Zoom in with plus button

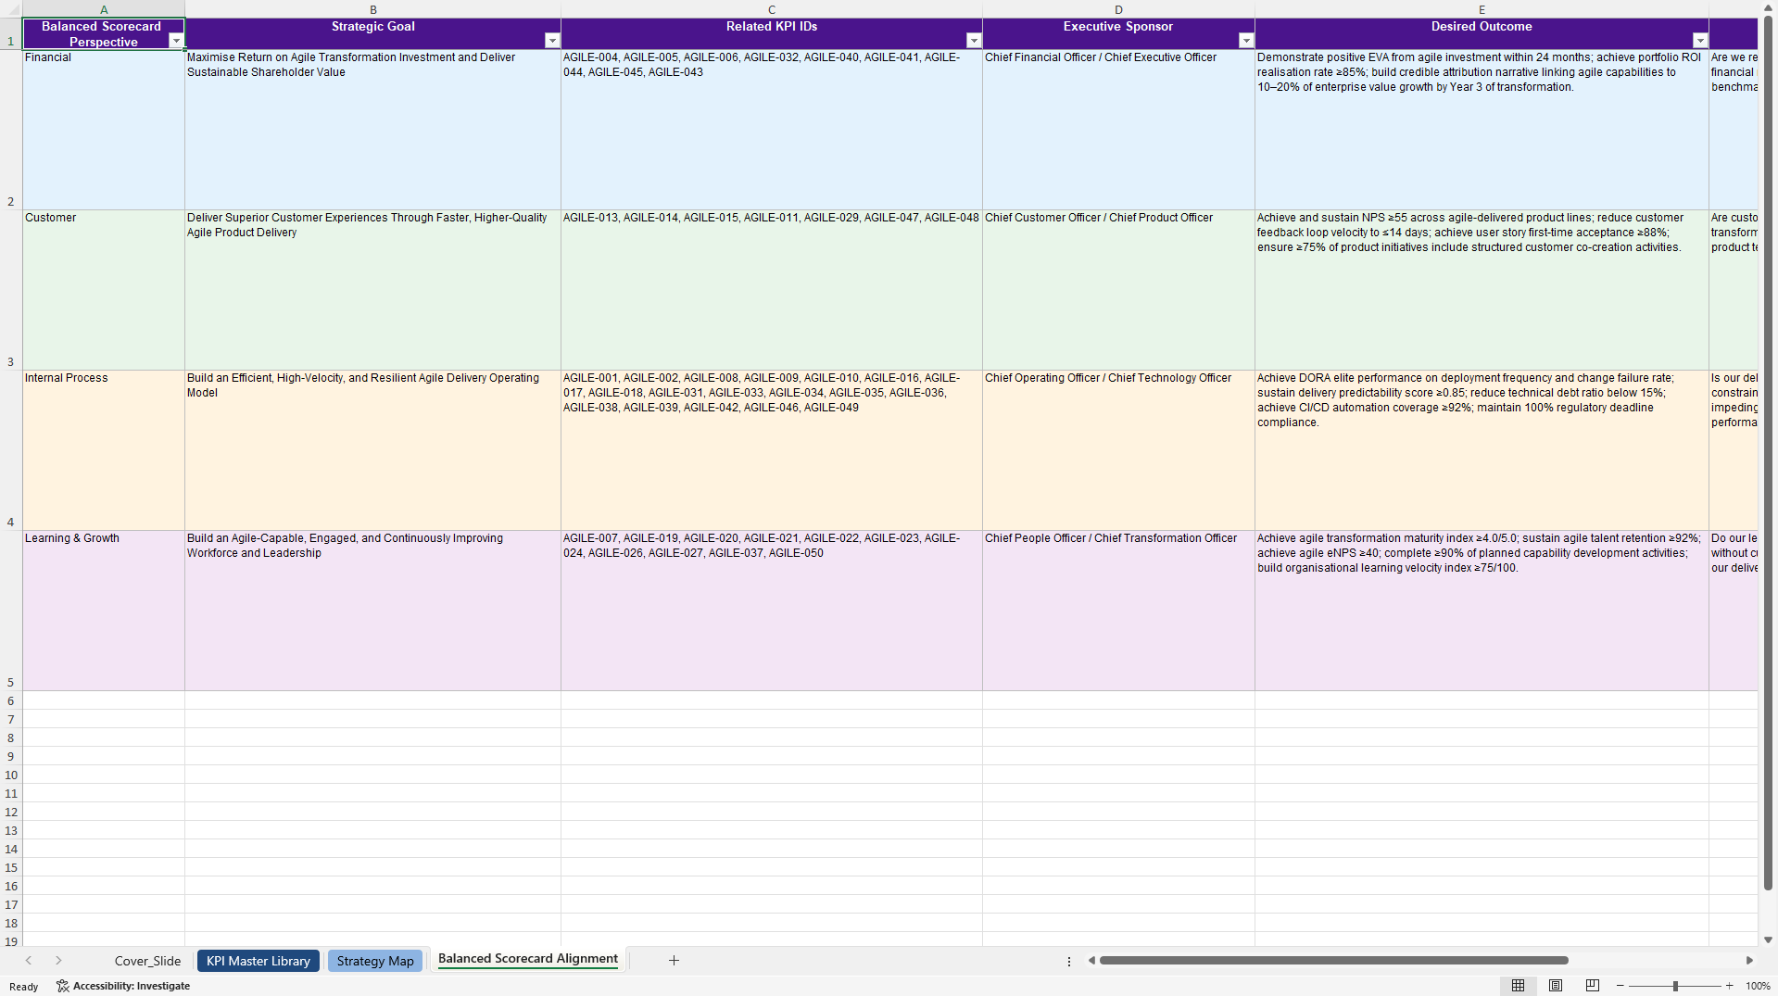(x=1729, y=986)
